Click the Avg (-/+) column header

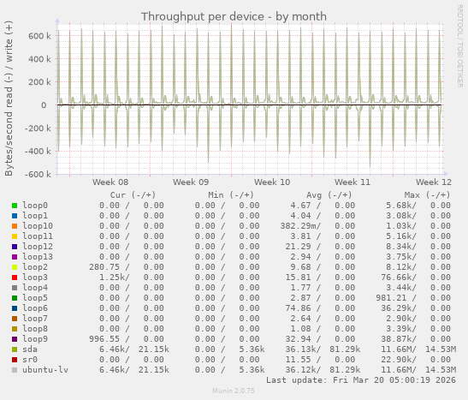click(329, 195)
